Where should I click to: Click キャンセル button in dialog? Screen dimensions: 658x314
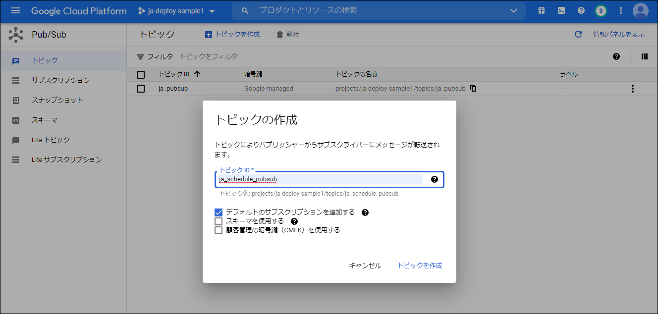365,265
